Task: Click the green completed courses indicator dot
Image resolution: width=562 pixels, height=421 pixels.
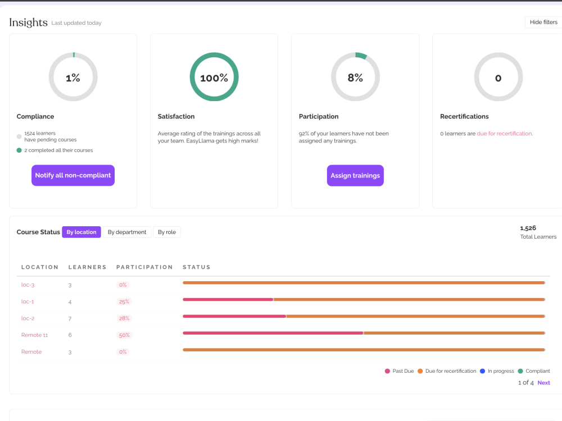Action: tap(19, 150)
